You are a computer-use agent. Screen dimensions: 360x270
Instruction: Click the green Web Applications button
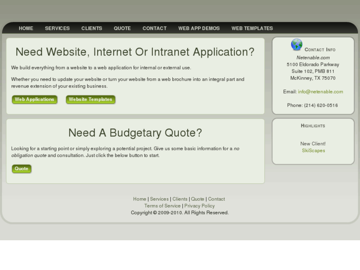coord(35,100)
